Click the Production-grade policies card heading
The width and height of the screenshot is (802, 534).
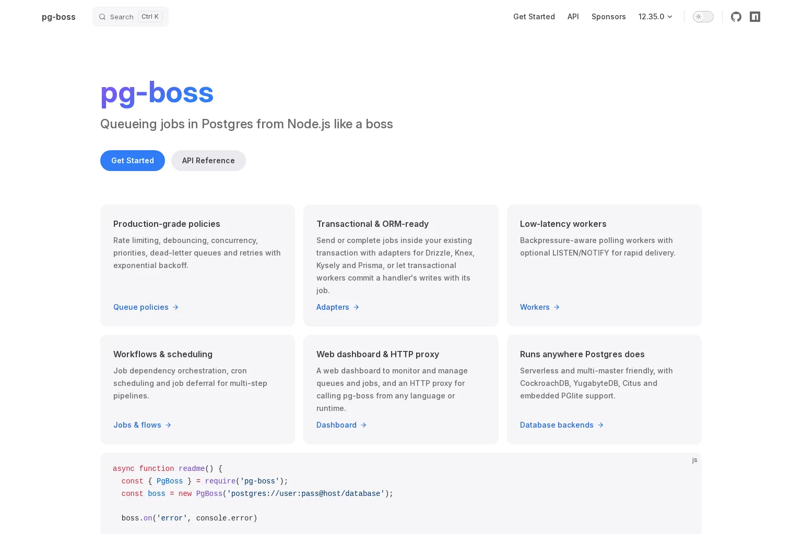[x=167, y=224]
